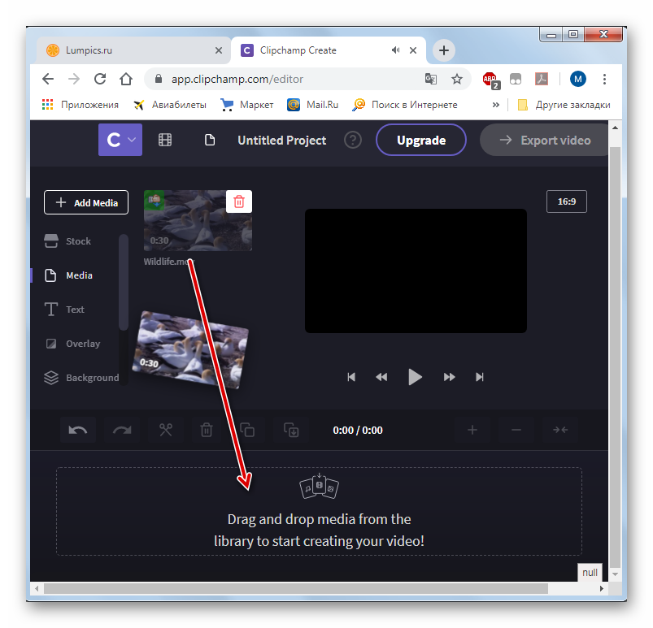
Task: Switch to the Lumpics.ru tab
Action: coord(133,50)
